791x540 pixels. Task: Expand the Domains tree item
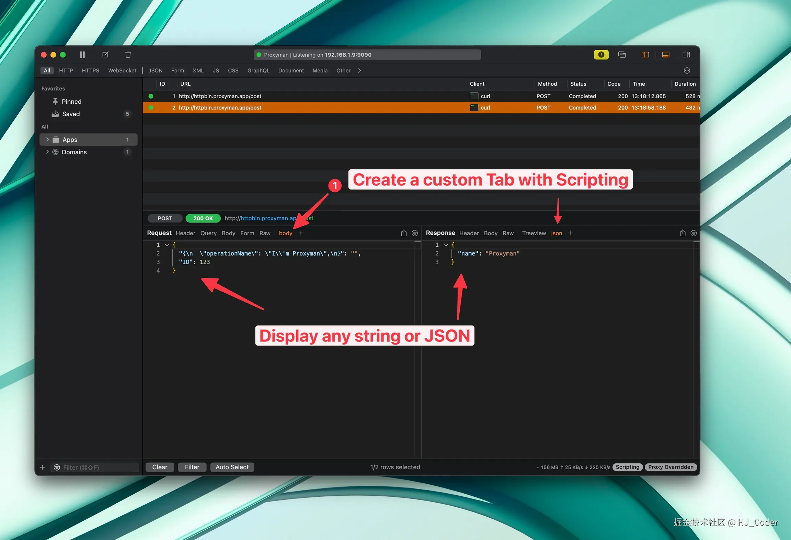[47, 152]
